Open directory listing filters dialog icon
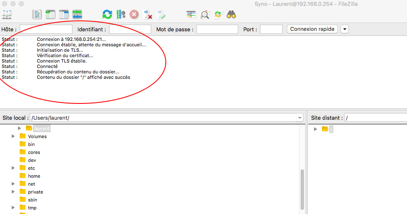407x214 pixels. click(x=191, y=15)
